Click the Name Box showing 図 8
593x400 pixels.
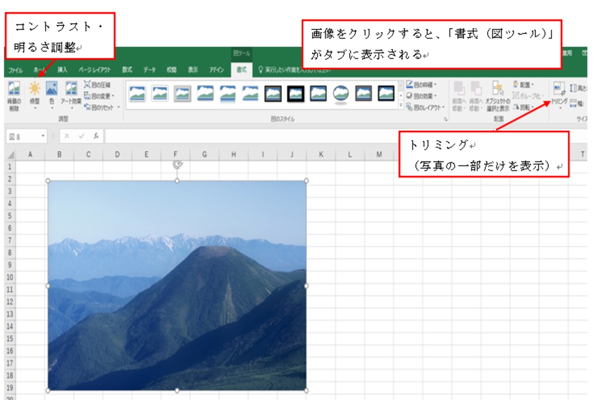click(x=23, y=136)
